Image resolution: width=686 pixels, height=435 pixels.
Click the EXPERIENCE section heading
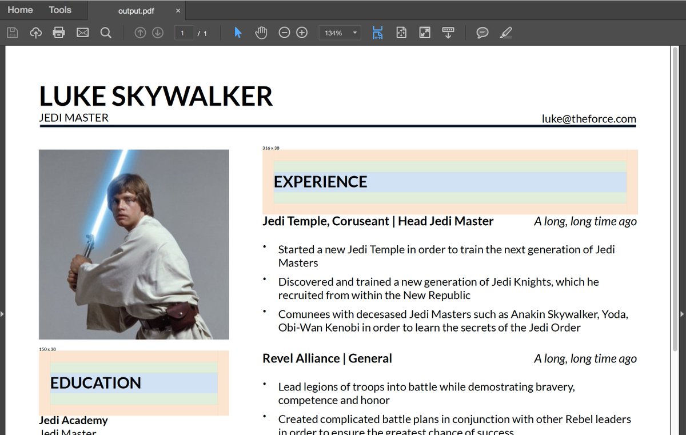pos(320,182)
